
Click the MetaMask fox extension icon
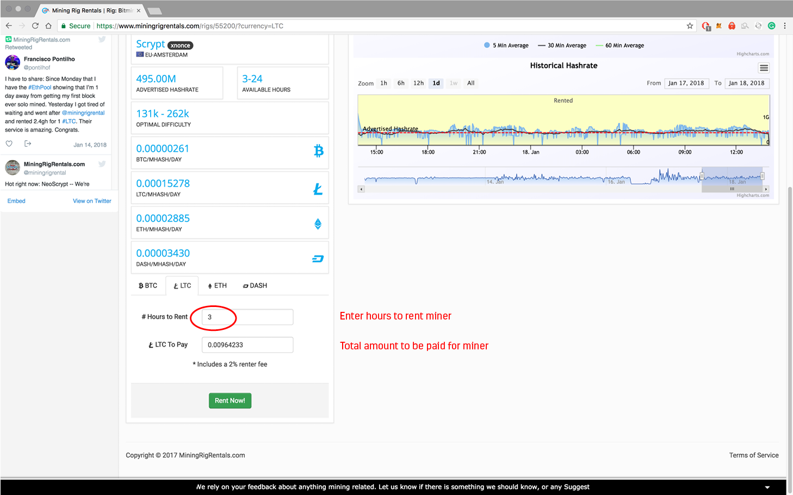719,26
